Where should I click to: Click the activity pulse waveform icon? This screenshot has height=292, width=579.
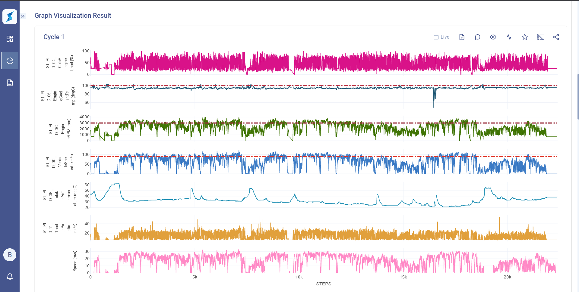click(509, 37)
